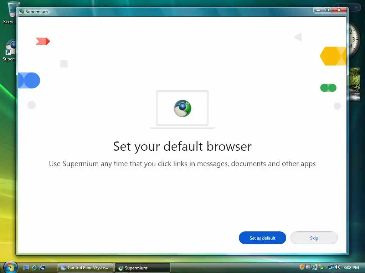
Task: Click the sidebar clock gadget
Action: 354,40
